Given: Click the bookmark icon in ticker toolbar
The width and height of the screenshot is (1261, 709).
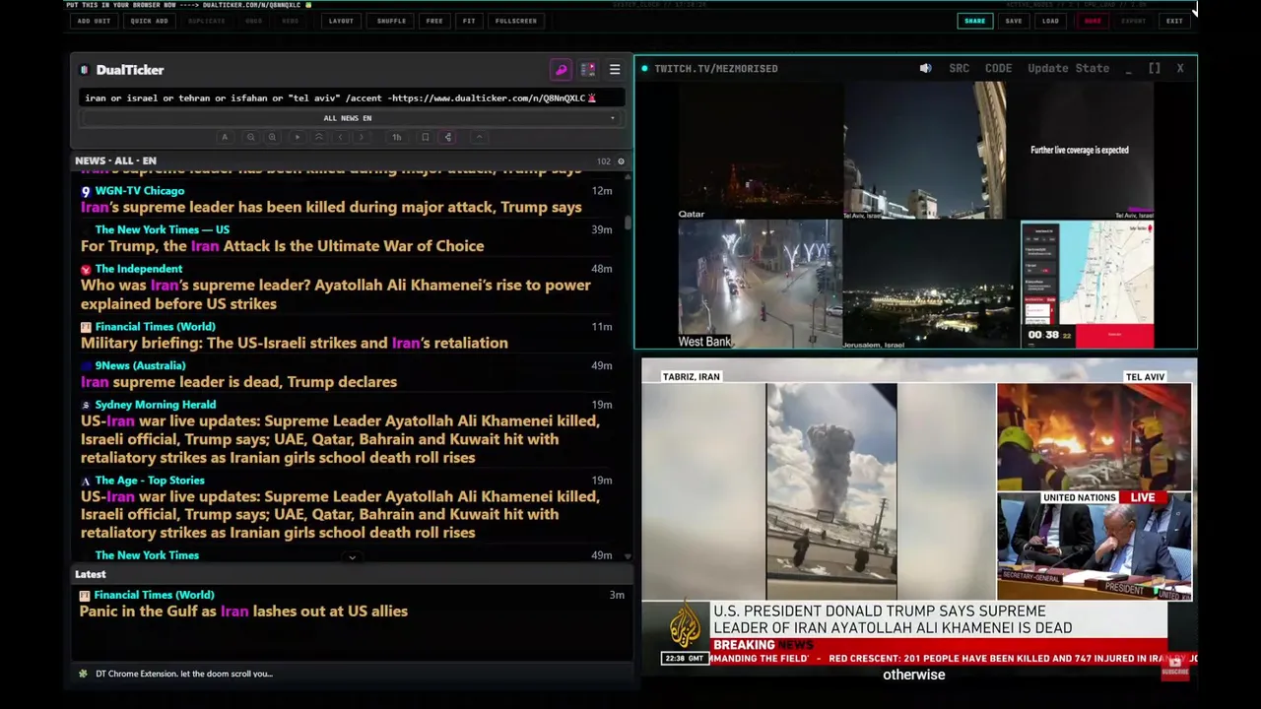Looking at the screenshot, I should (x=426, y=137).
